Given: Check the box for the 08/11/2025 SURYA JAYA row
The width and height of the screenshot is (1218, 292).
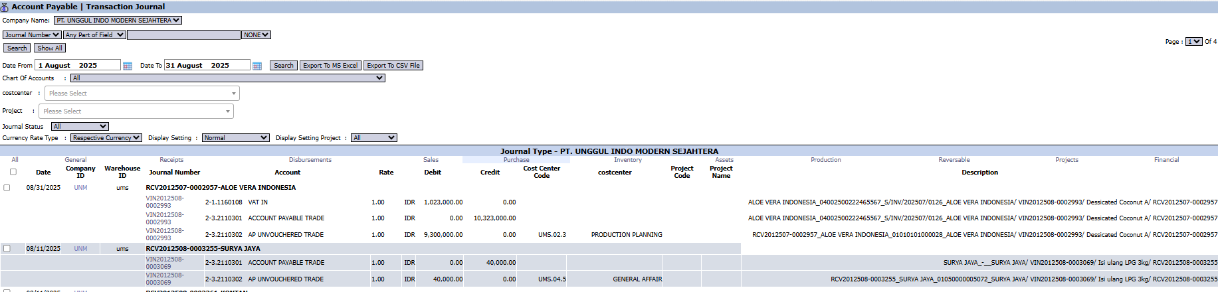Looking at the screenshot, I should pos(7,249).
